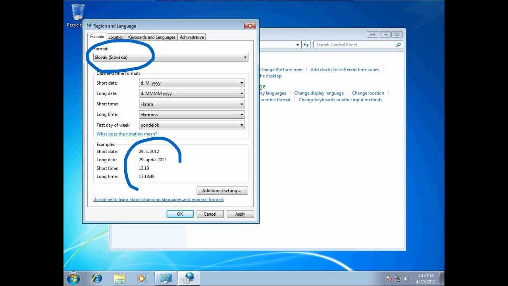Click the Apply button
This screenshot has width=508, height=286.
pos(240,214)
